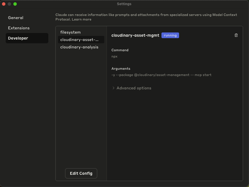This screenshot has height=187, width=249.
Task: Click the cloudinary-asset-mgmt heading in details
Action: pyautogui.click(x=135, y=35)
